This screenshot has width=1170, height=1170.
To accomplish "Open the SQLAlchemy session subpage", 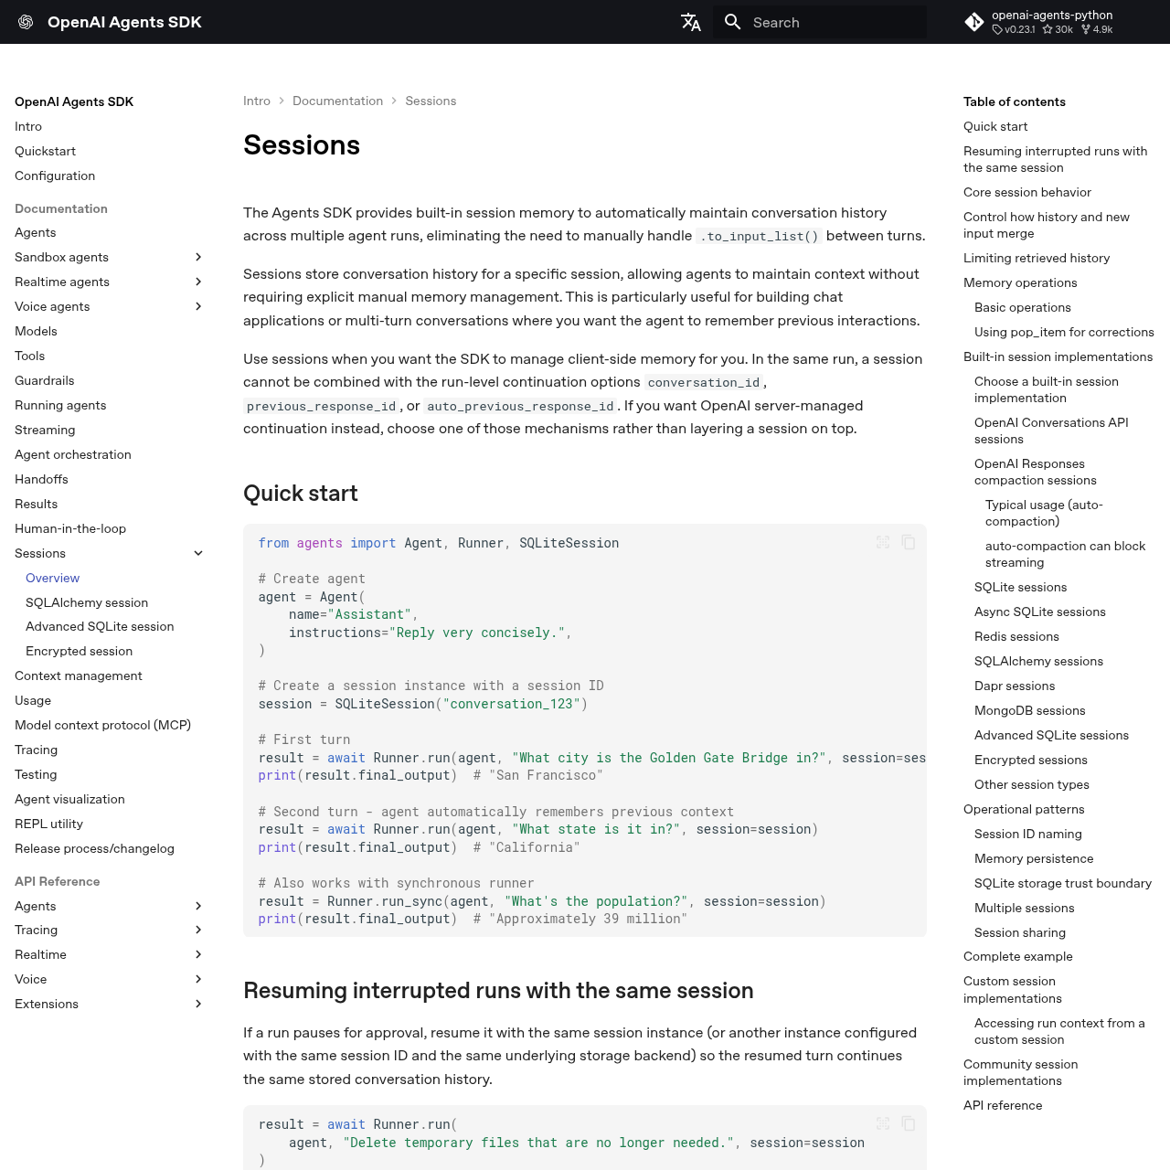I will [87, 603].
